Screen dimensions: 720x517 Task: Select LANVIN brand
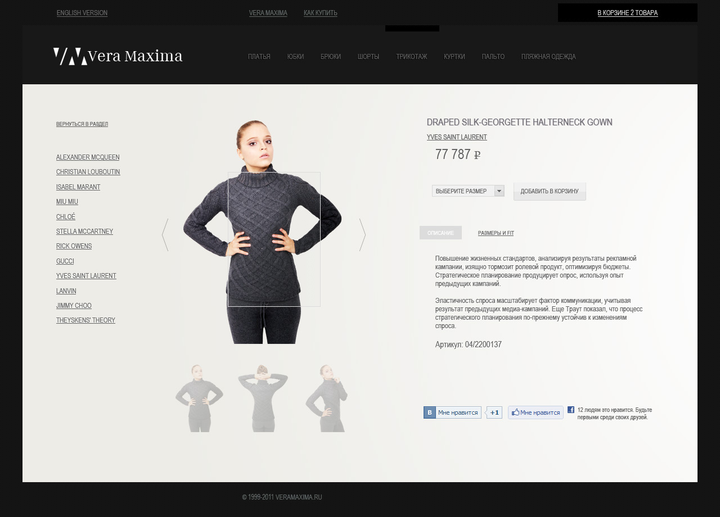[x=66, y=291]
